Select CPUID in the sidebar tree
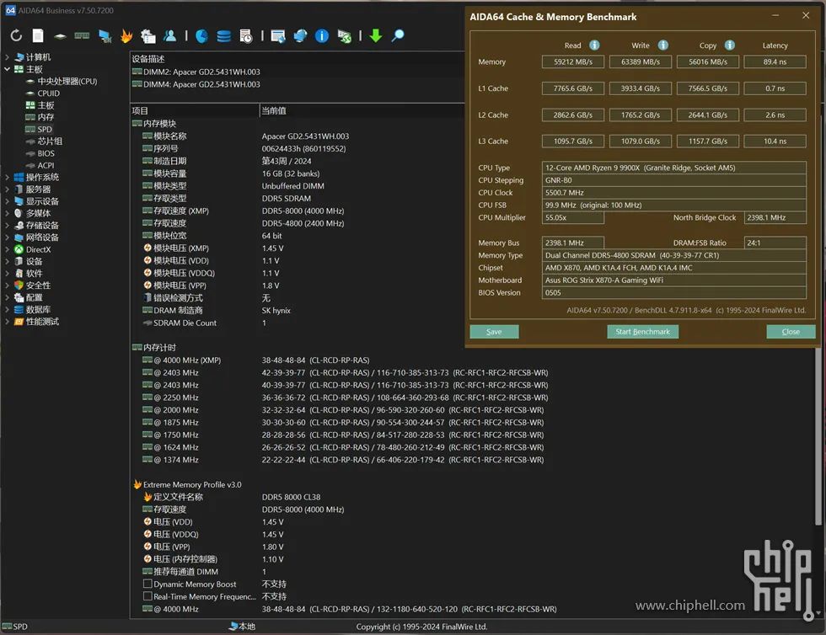 pos(49,93)
